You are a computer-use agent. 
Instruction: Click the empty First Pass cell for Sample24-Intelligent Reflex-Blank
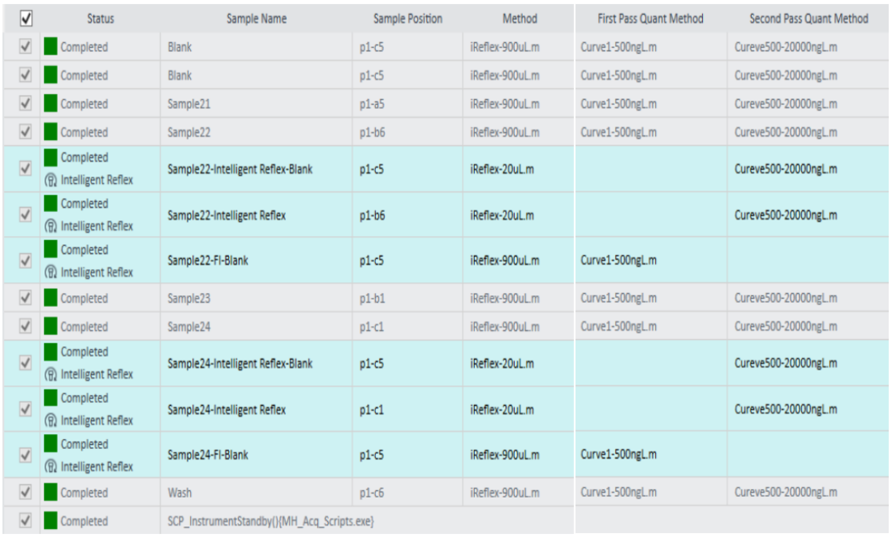(x=650, y=363)
